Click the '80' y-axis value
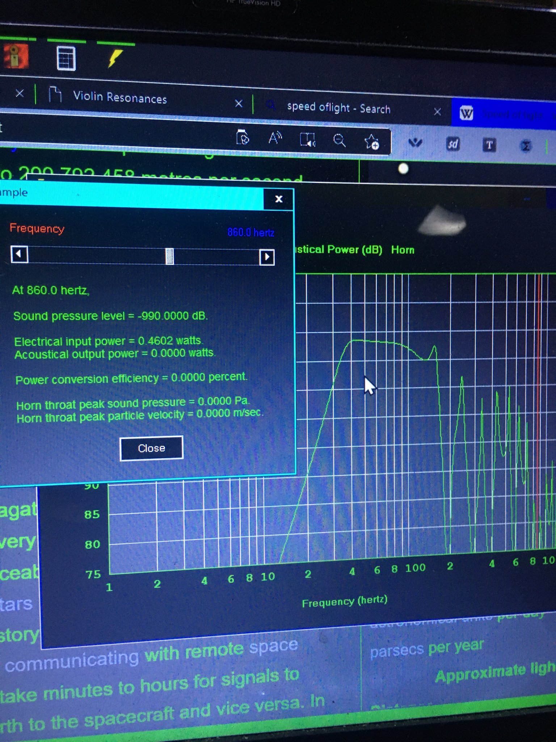Image resolution: width=556 pixels, height=742 pixels. [92, 545]
